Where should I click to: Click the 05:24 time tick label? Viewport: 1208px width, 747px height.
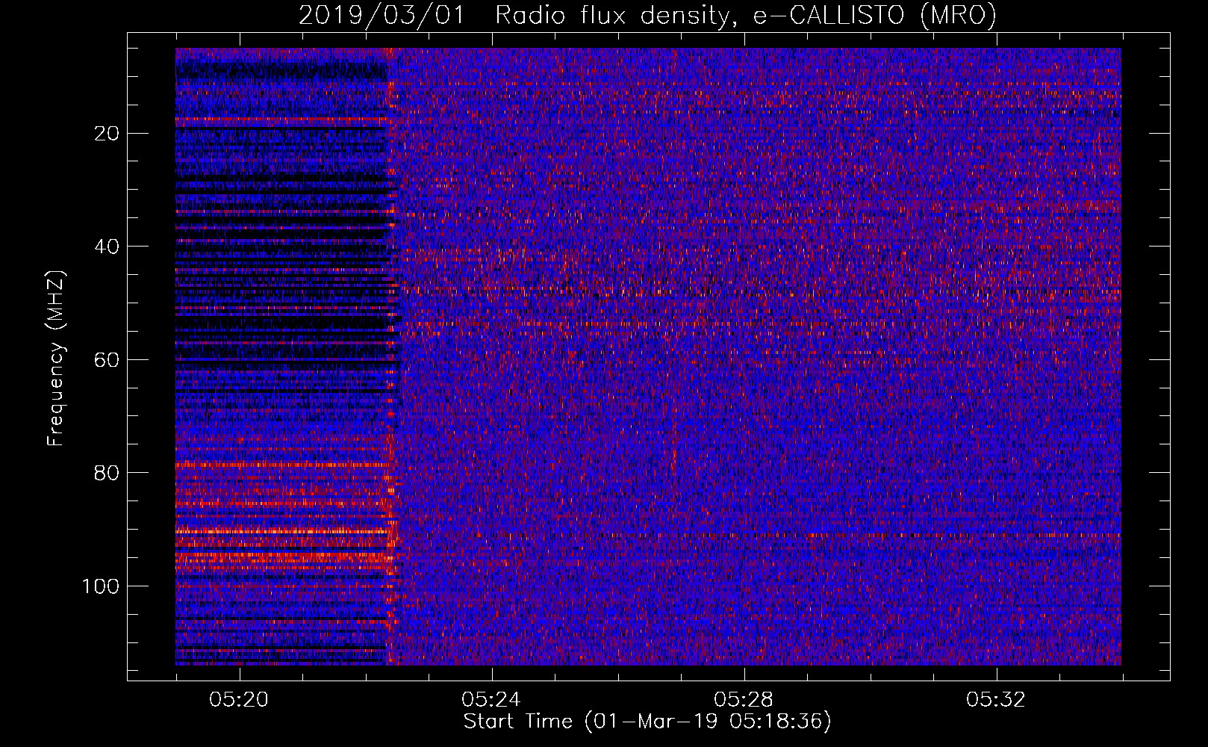coord(491,700)
